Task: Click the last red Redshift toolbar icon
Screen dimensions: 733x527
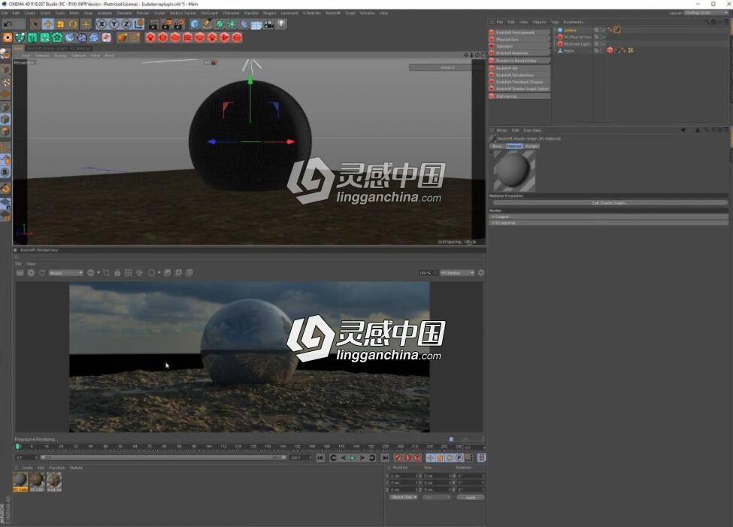Action: [x=237, y=38]
